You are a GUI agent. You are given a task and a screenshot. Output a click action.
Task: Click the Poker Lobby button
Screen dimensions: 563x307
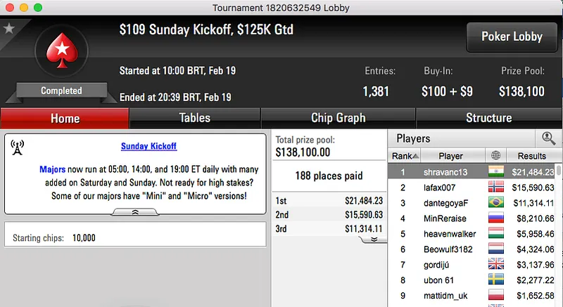pos(511,37)
